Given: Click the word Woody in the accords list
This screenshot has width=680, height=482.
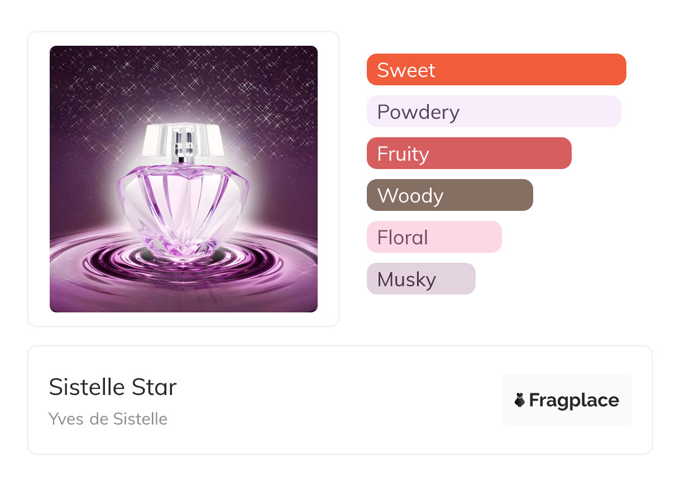Looking at the screenshot, I should (x=410, y=196).
